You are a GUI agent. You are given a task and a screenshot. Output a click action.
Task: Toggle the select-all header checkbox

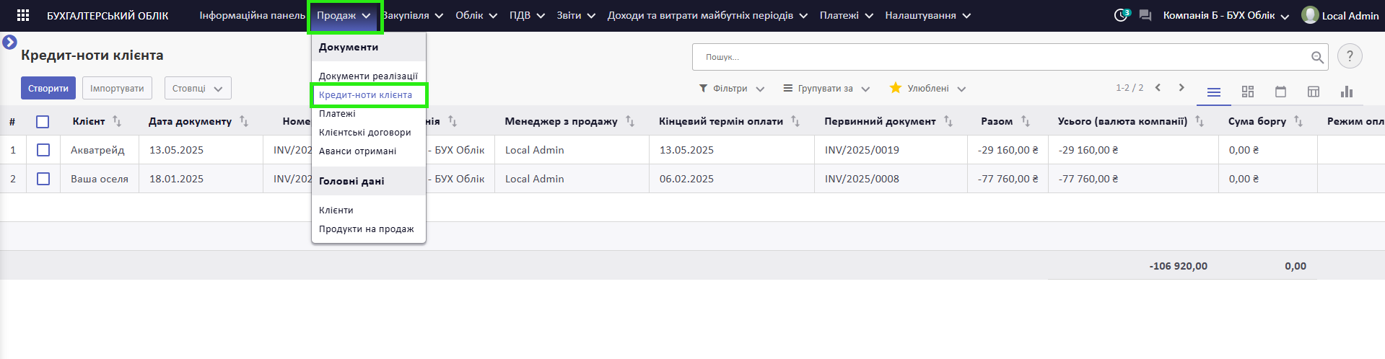pos(43,122)
